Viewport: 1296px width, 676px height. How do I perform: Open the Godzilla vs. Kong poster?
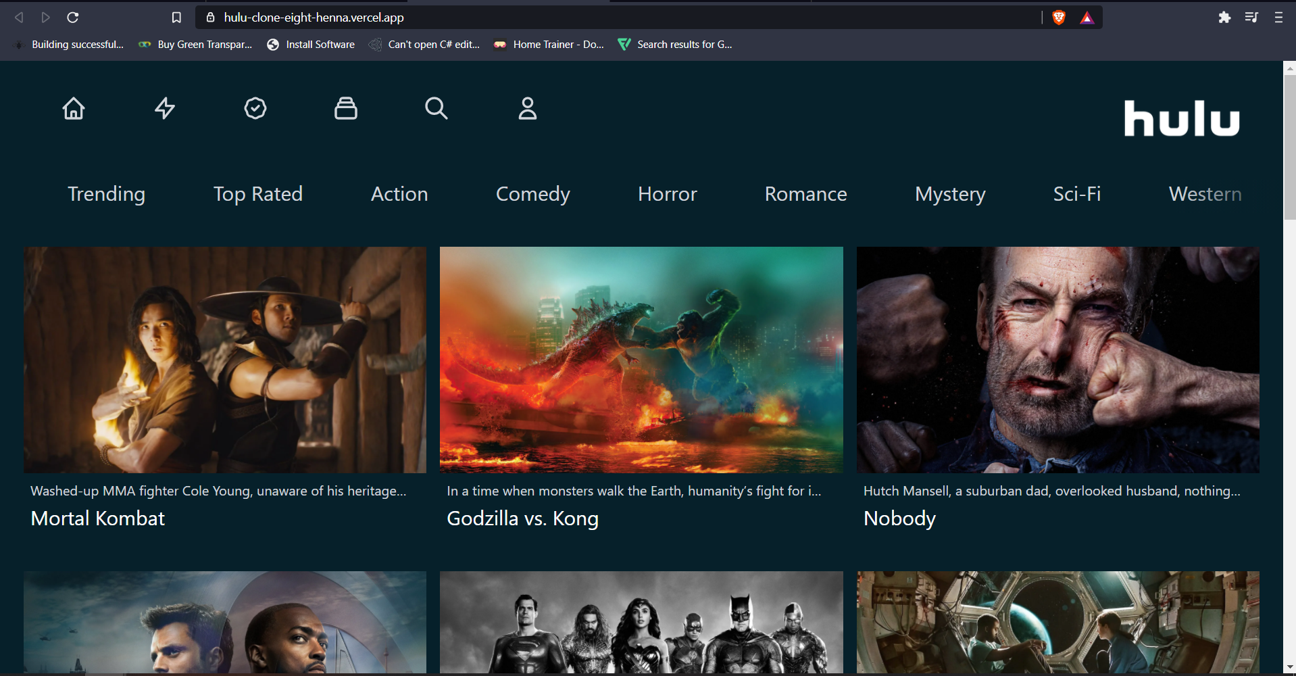[641, 360]
